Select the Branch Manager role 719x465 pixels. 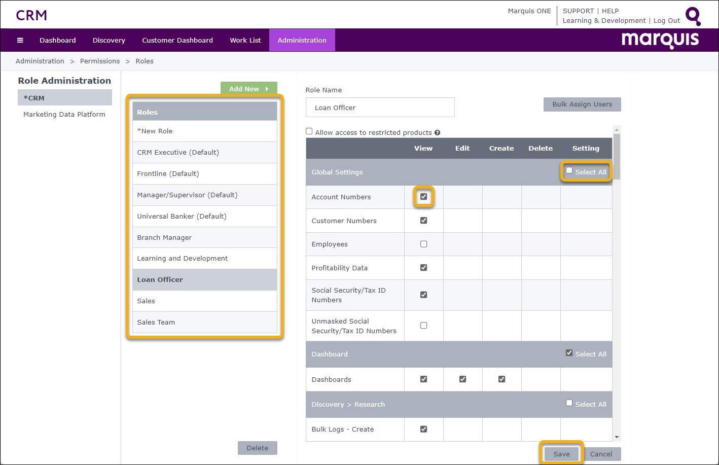(x=205, y=237)
